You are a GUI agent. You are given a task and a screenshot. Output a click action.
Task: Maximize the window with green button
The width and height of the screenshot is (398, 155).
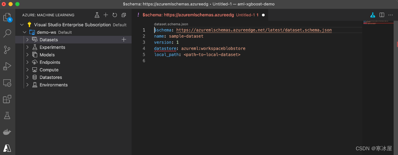17,4
